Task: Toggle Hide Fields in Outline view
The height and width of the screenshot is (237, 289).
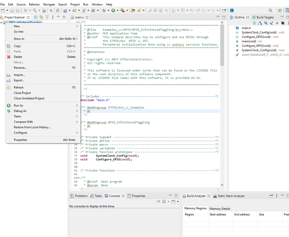Action: tap(266, 23)
